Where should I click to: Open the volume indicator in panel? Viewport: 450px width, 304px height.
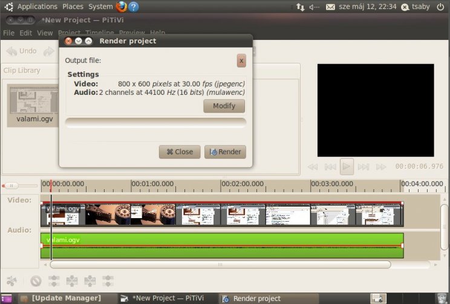(314, 7)
